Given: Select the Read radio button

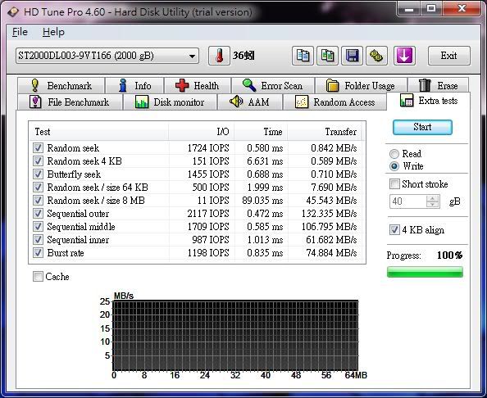Looking at the screenshot, I should 394,154.
